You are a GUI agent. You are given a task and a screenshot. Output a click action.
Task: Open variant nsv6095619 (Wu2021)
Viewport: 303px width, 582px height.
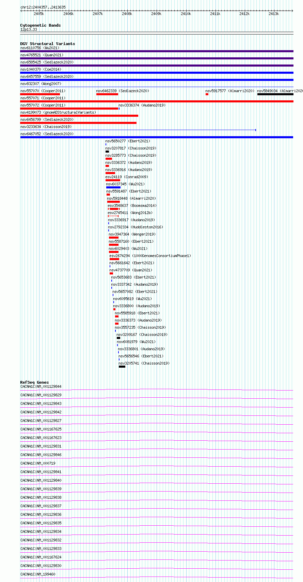click(132, 299)
